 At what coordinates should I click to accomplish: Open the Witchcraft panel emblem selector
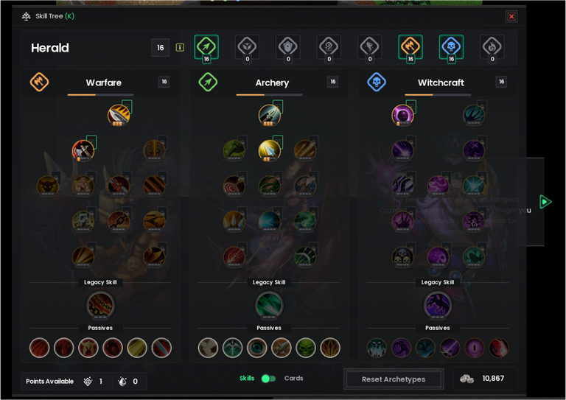[x=377, y=82]
